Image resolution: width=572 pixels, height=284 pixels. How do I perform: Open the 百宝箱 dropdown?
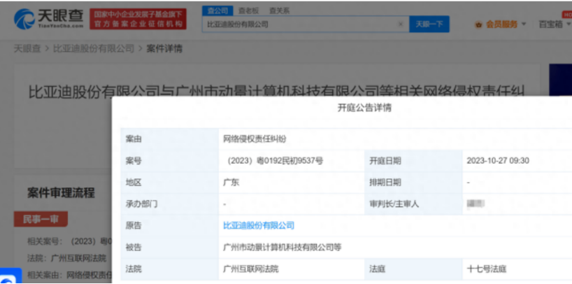555,24
